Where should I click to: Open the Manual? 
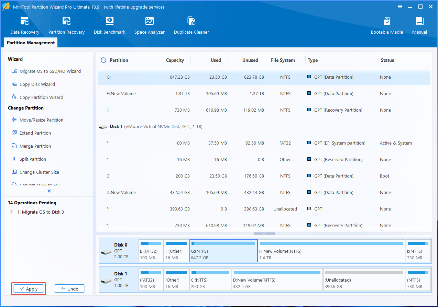(419, 25)
